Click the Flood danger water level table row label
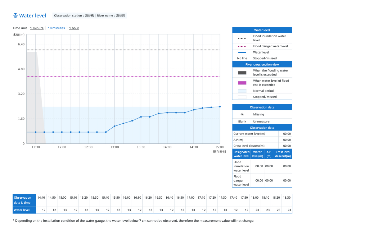The height and width of the screenshot is (235, 365). click(x=241, y=180)
